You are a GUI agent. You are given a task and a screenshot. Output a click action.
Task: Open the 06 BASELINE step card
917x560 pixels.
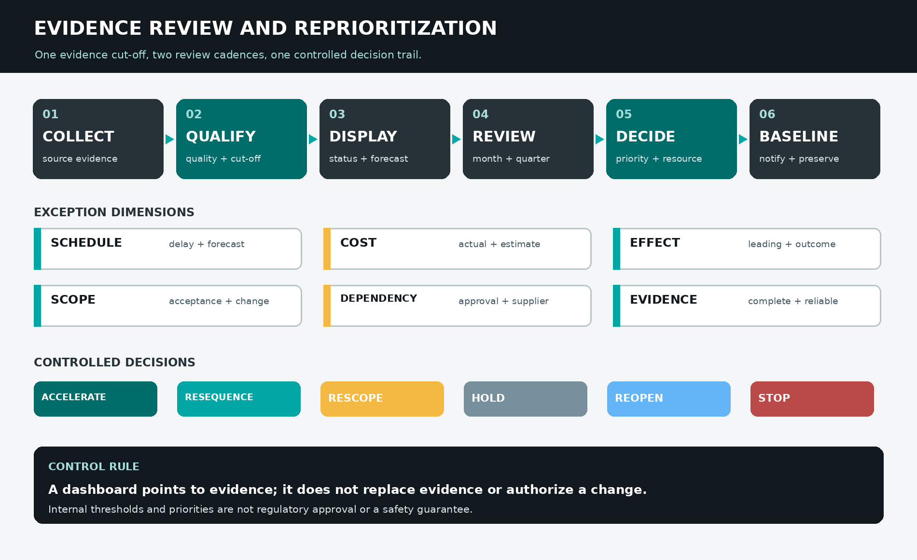pos(815,139)
